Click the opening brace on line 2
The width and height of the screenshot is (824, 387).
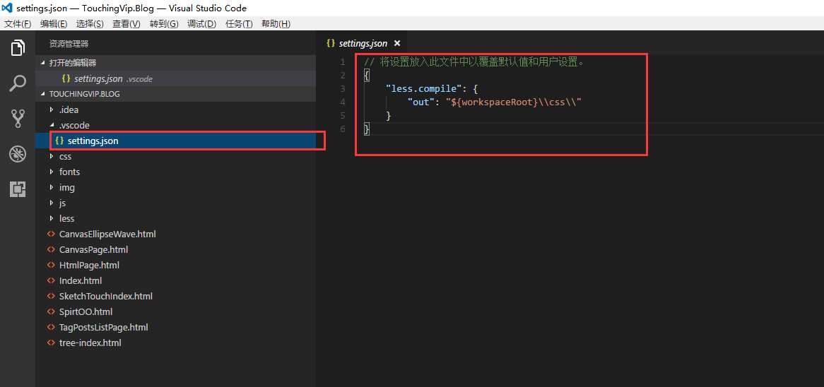367,76
